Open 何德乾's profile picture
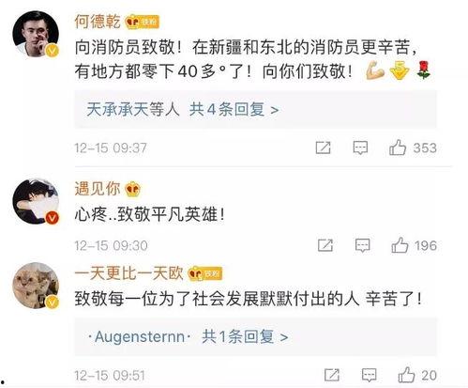Image resolution: width=468 pixels, height=388 pixels. click(x=36, y=34)
